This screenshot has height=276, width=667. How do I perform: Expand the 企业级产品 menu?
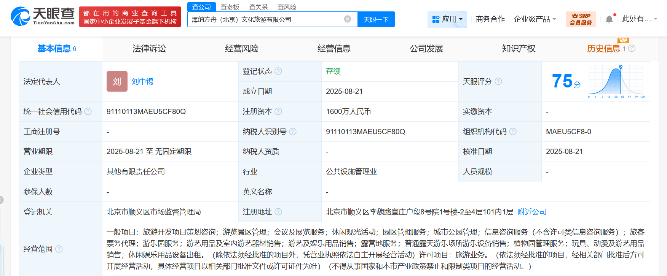[x=535, y=19]
